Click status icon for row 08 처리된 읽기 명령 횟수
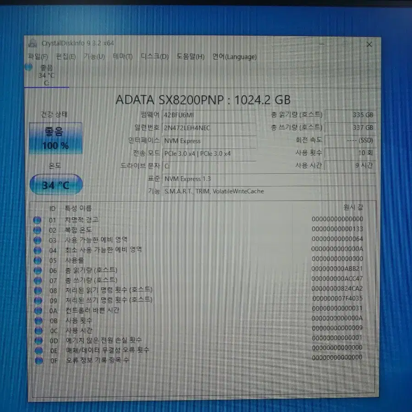Viewport: 412px width, 412px height. point(38,291)
